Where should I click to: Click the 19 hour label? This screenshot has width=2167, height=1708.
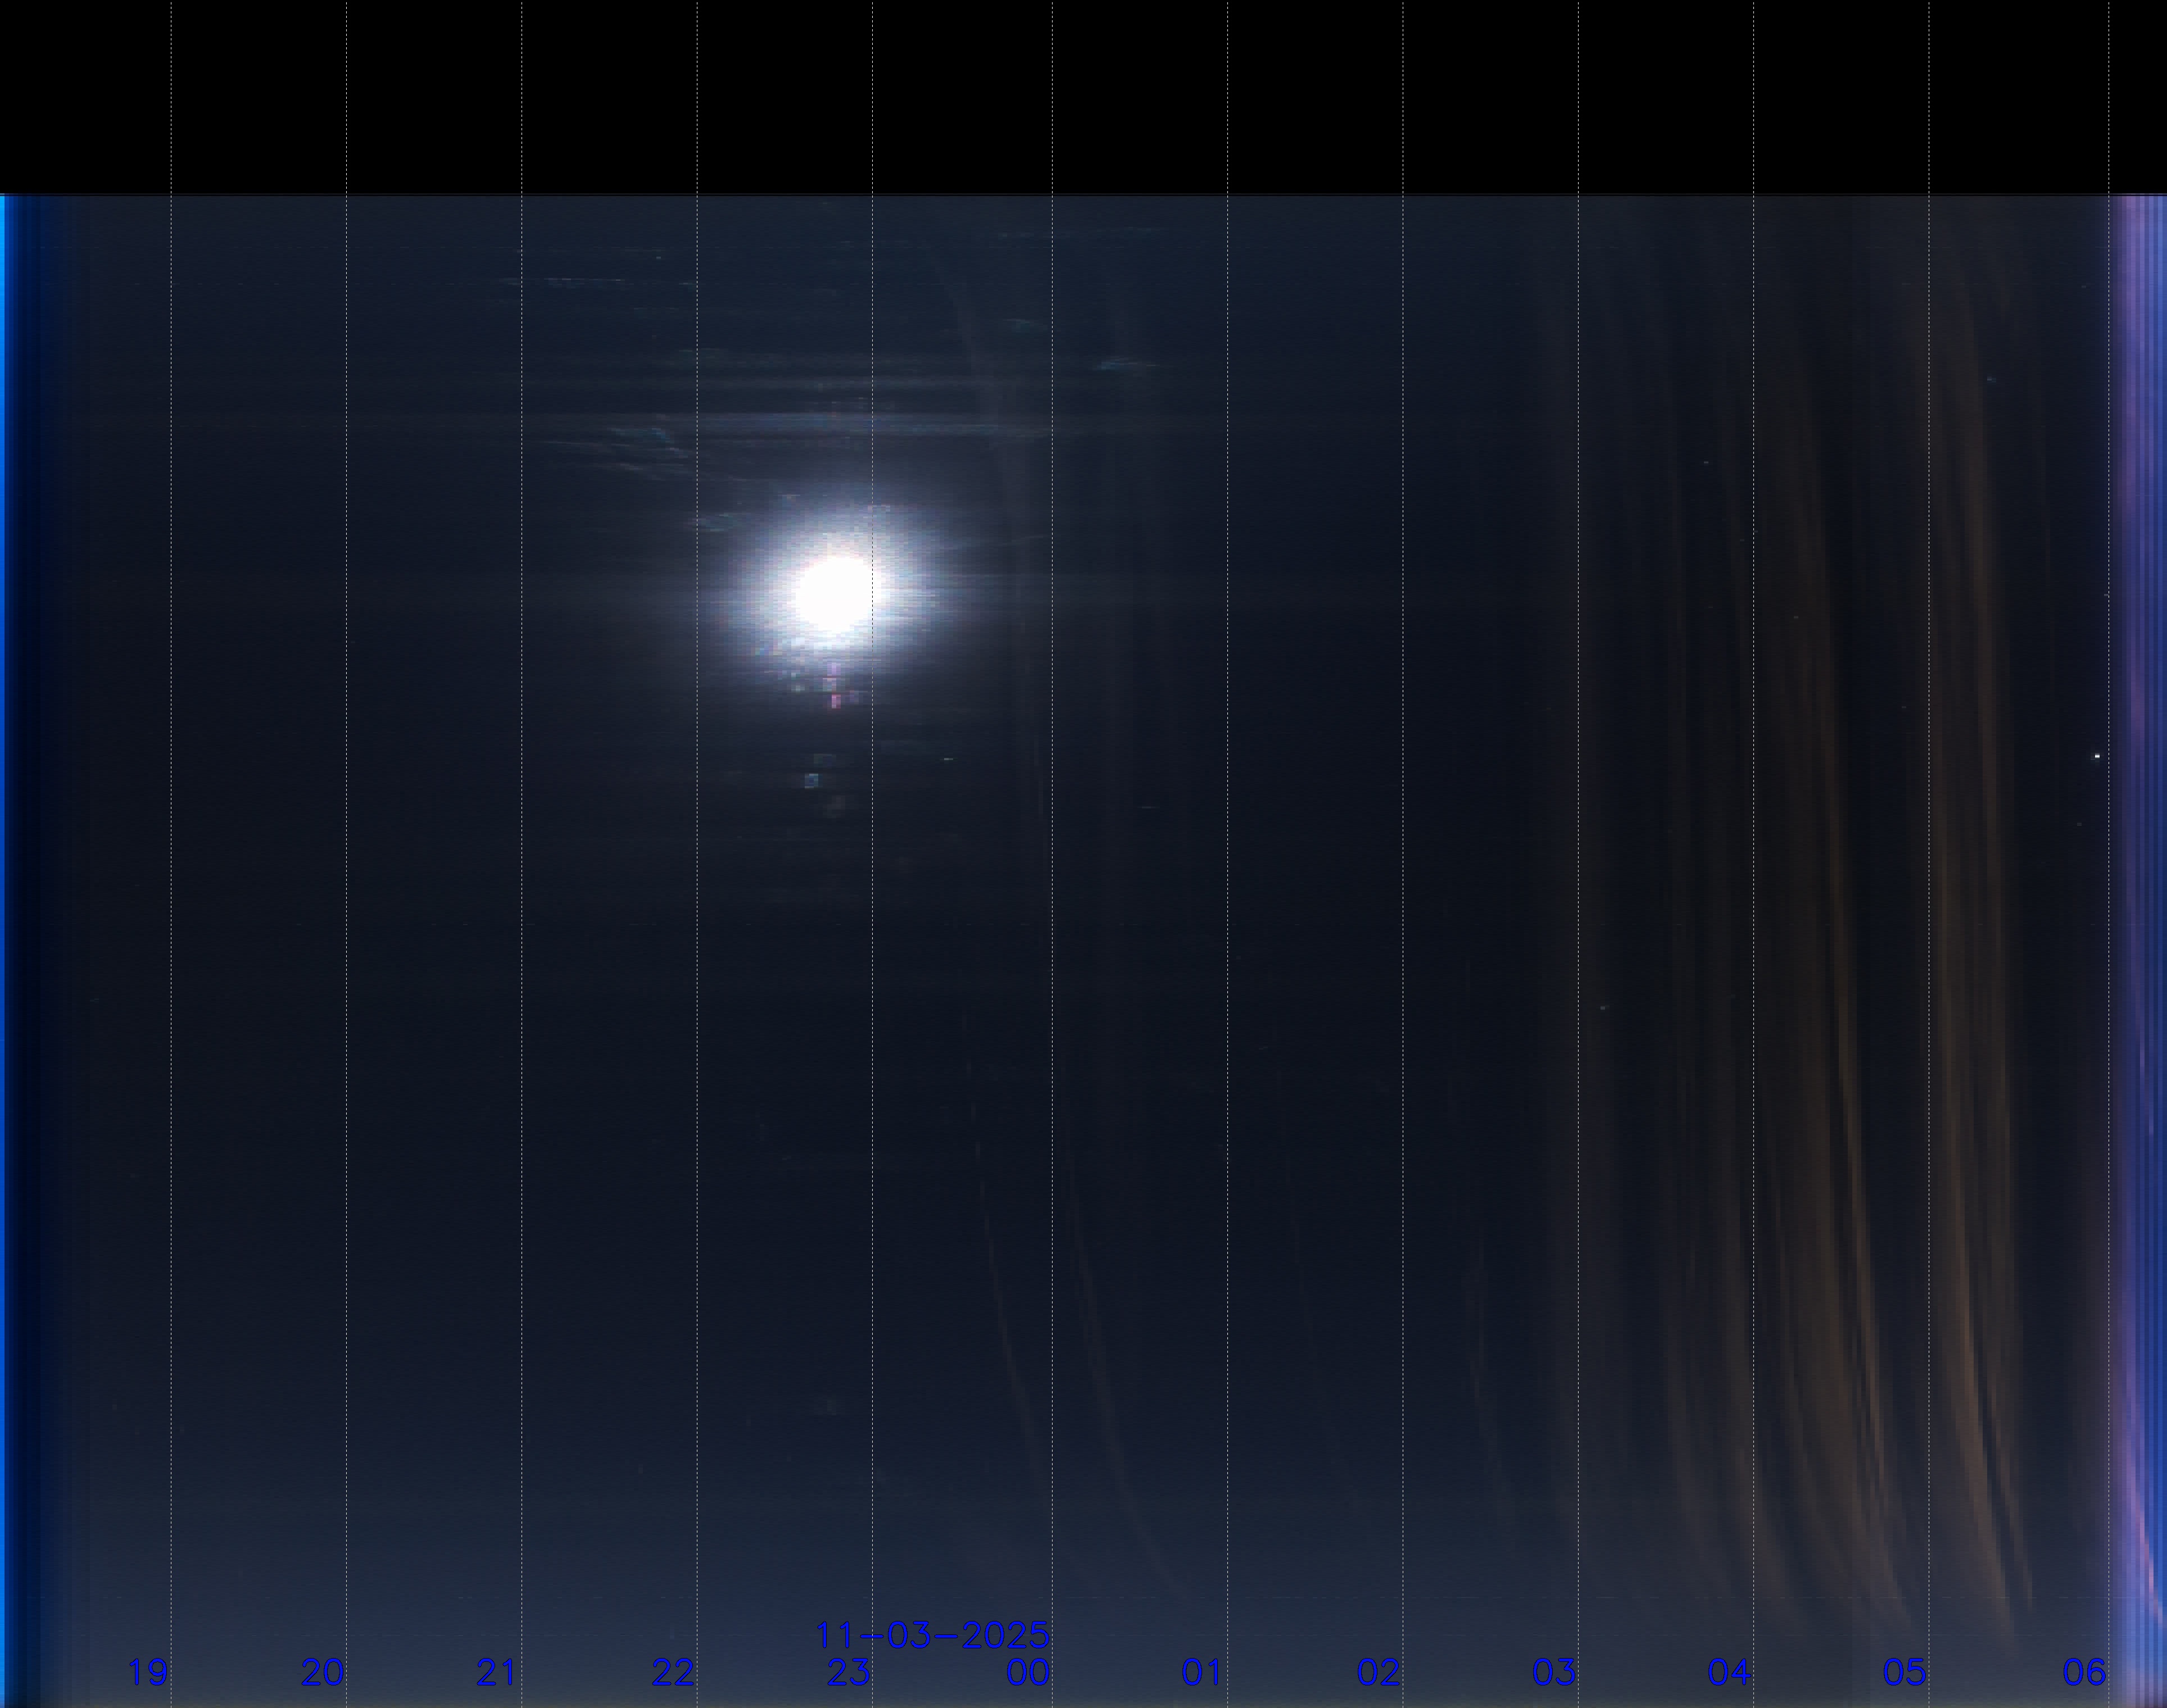click(148, 1672)
